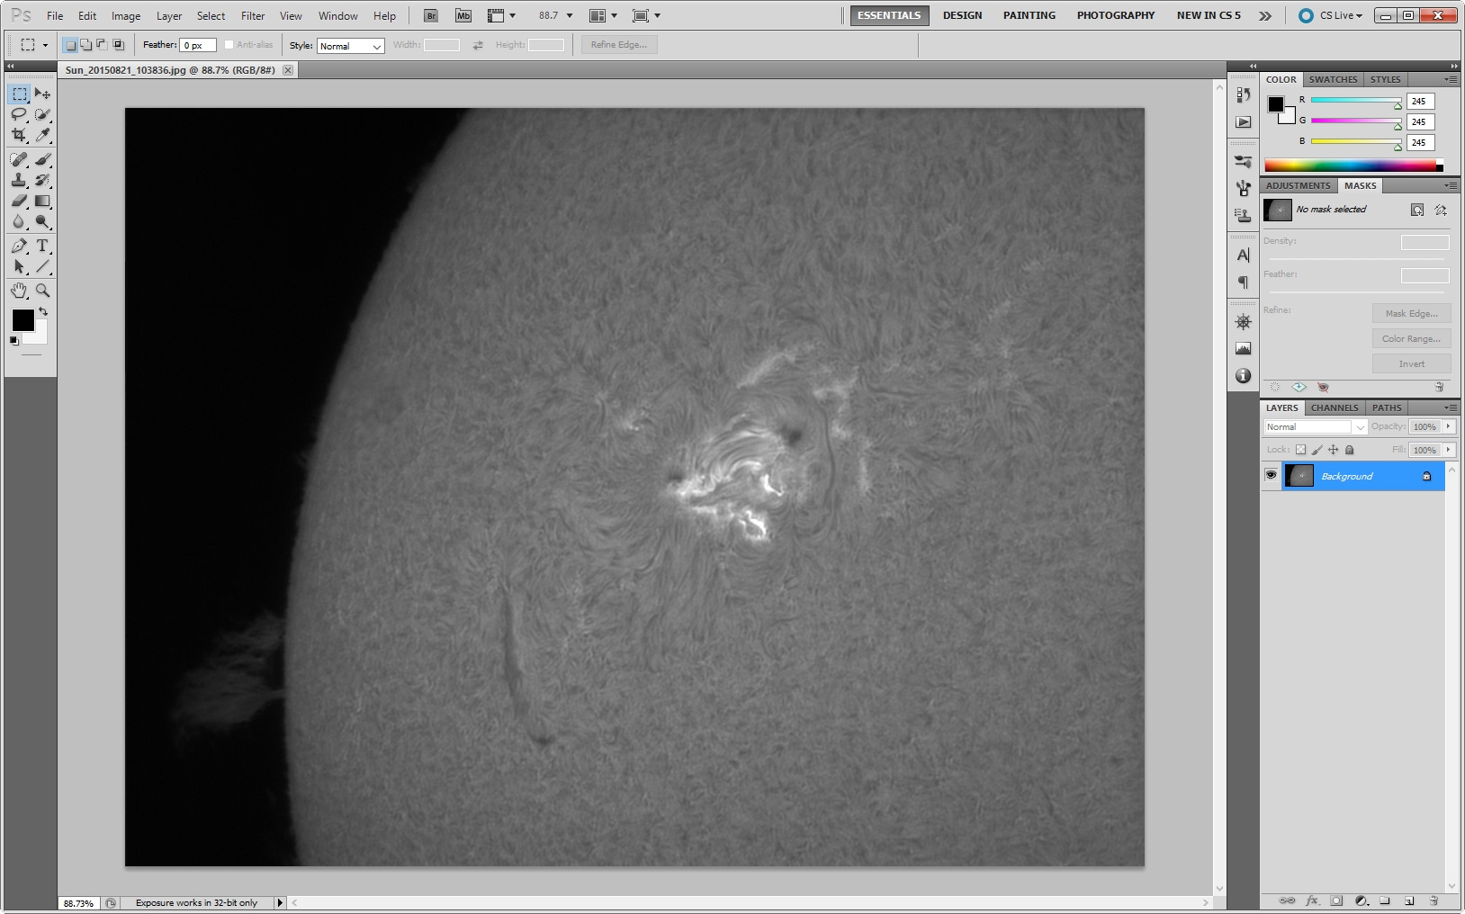
Task: Select the History Brush tool
Action: (42, 180)
